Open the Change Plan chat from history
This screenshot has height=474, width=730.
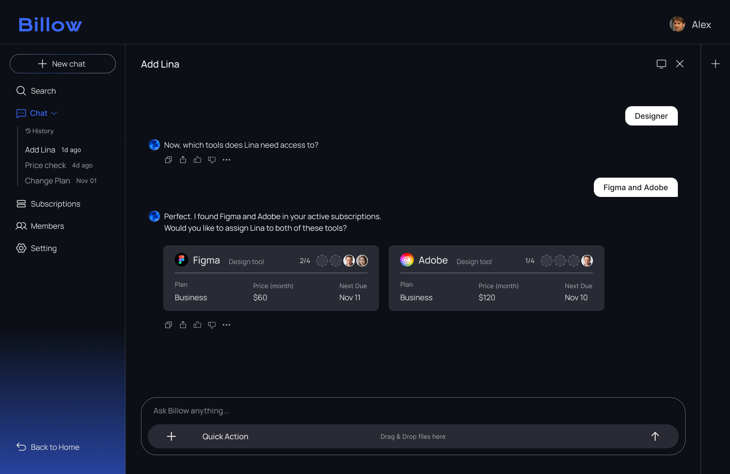(61, 181)
